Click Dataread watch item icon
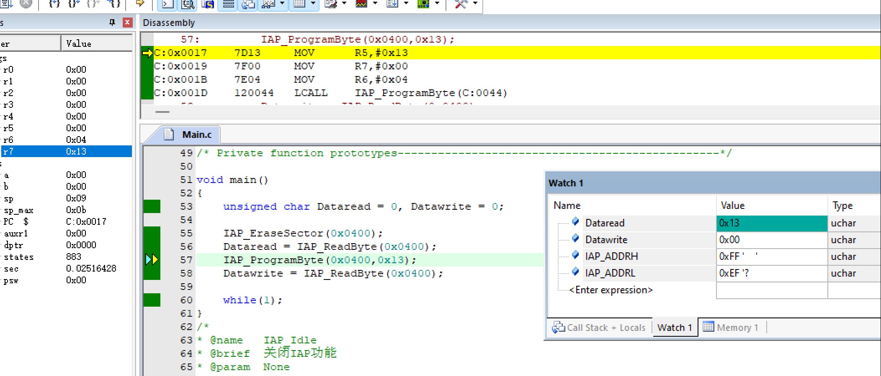This screenshot has height=376, width=881. click(x=575, y=221)
